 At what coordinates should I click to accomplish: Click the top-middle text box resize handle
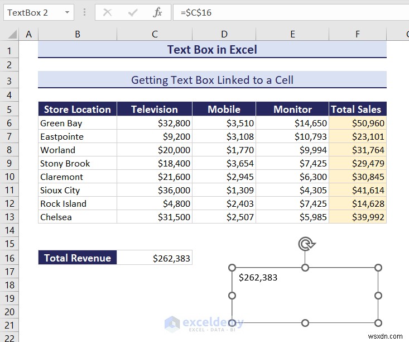tap(305, 268)
